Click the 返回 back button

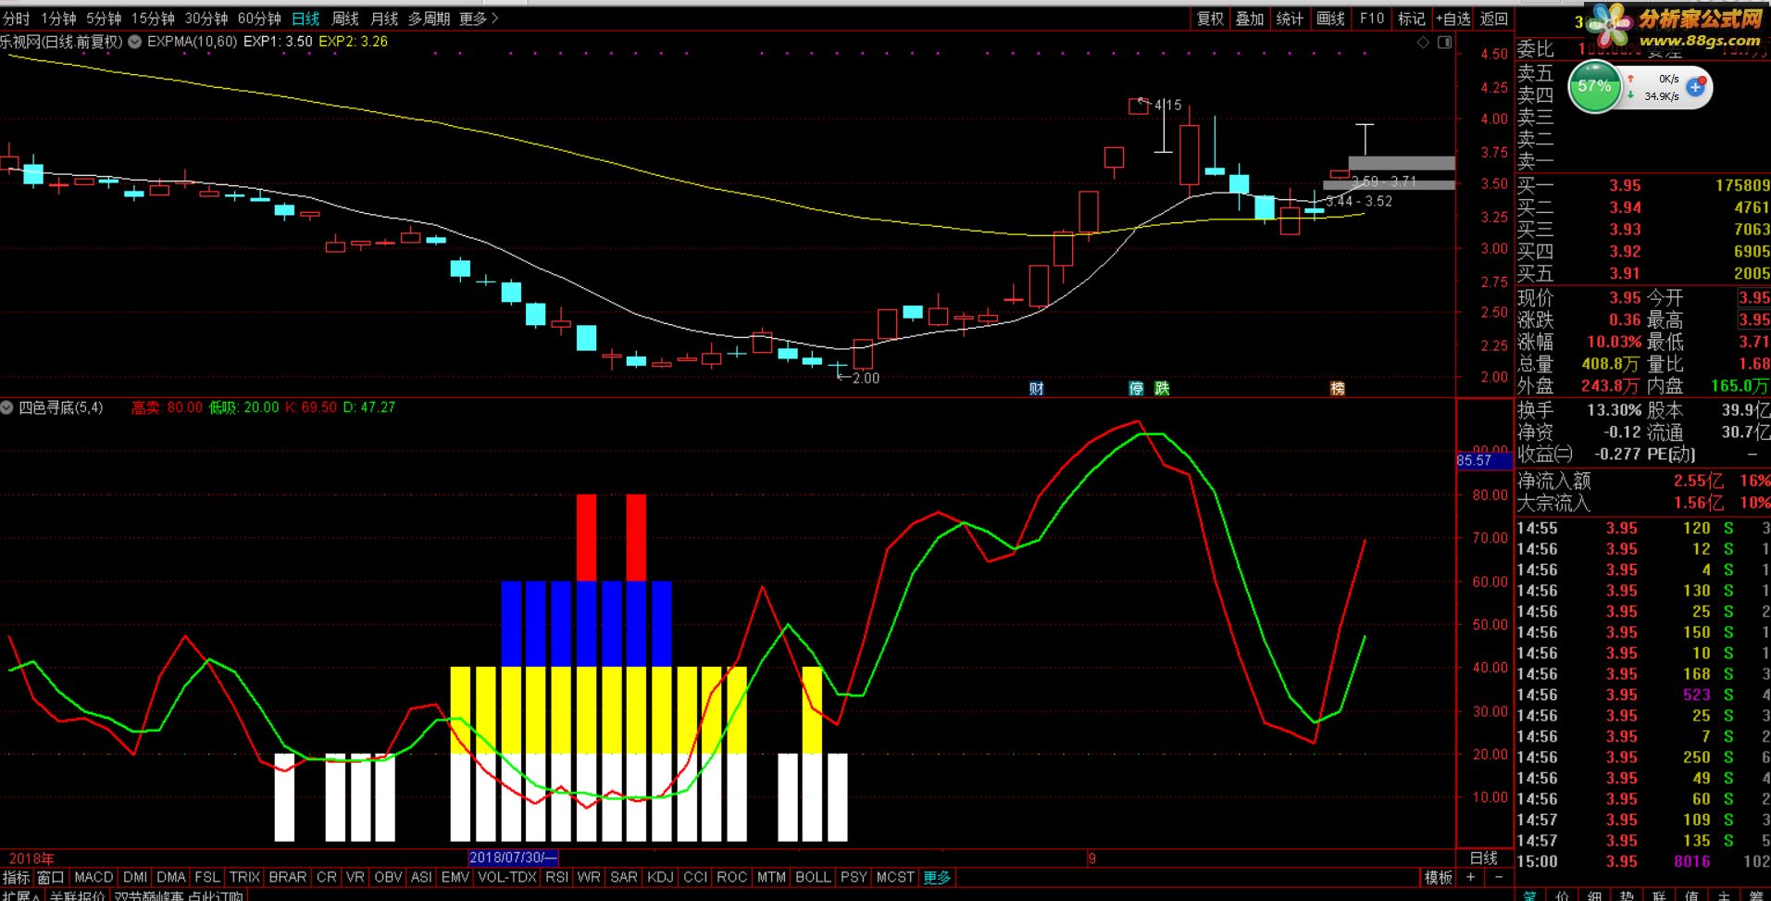pyautogui.click(x=1494, y=19)
